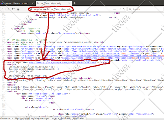
Task: Click the text gtag('config', 'UA-197075994-1');
Action: click(x=28, y=76)
